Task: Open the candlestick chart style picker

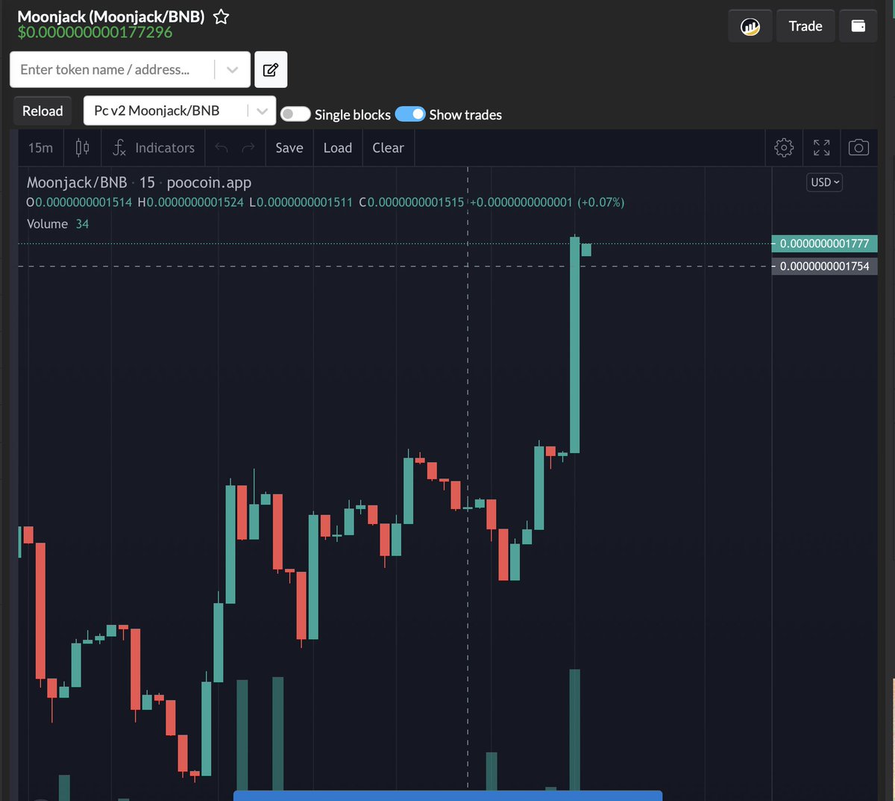Action: pyautogui.click(x=82, y=147)
